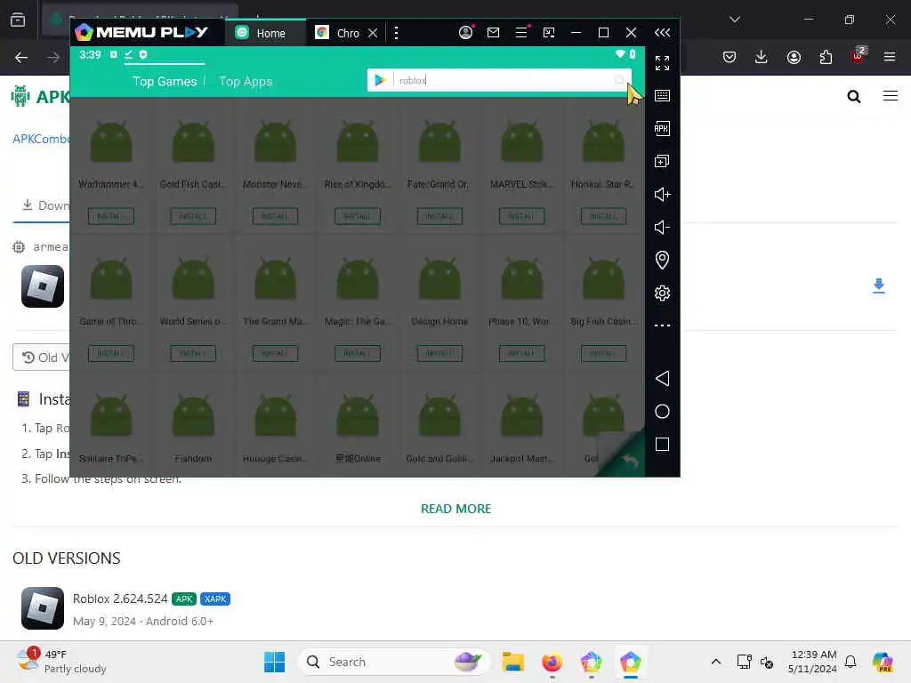Open File Explorer from taskbar
911x683 pixels.
click(x=513, y=662)
